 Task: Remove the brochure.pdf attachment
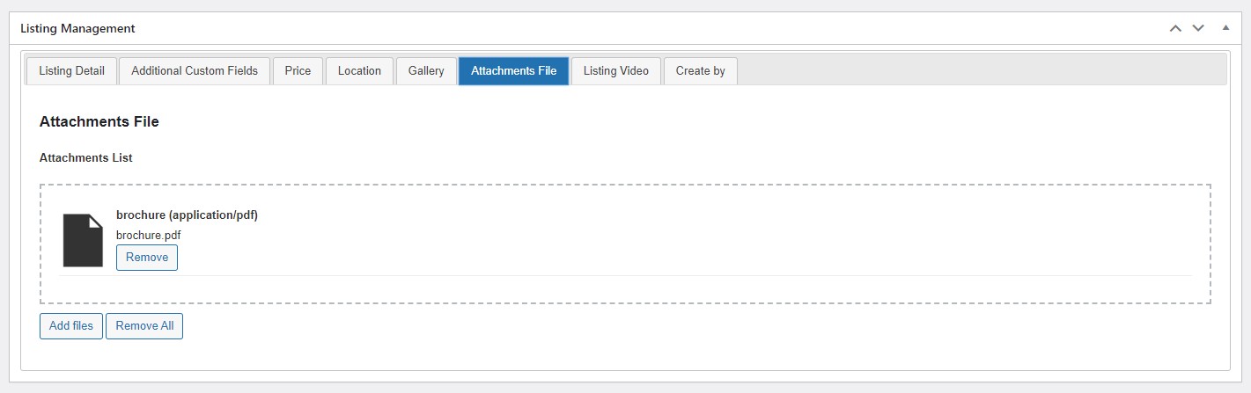click(x=147, y=258)
